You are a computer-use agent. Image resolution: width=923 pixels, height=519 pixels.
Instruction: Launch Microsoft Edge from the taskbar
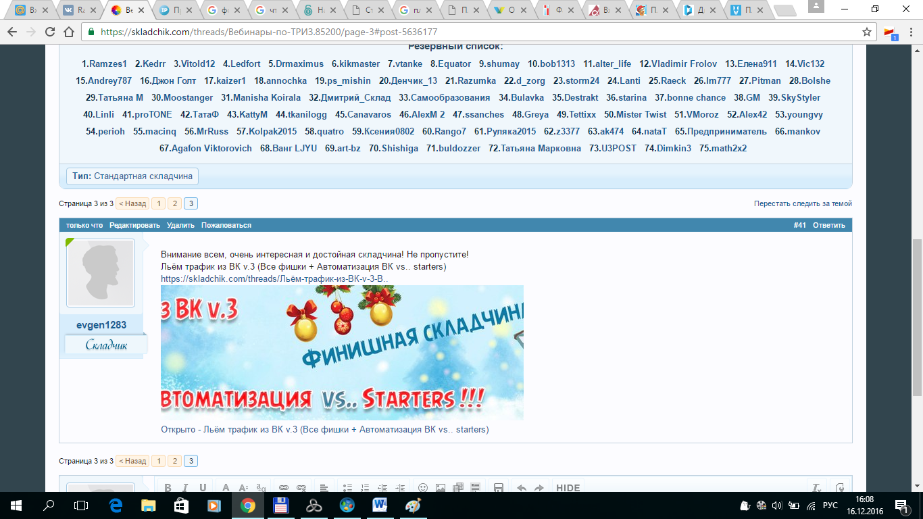point(115,505)
